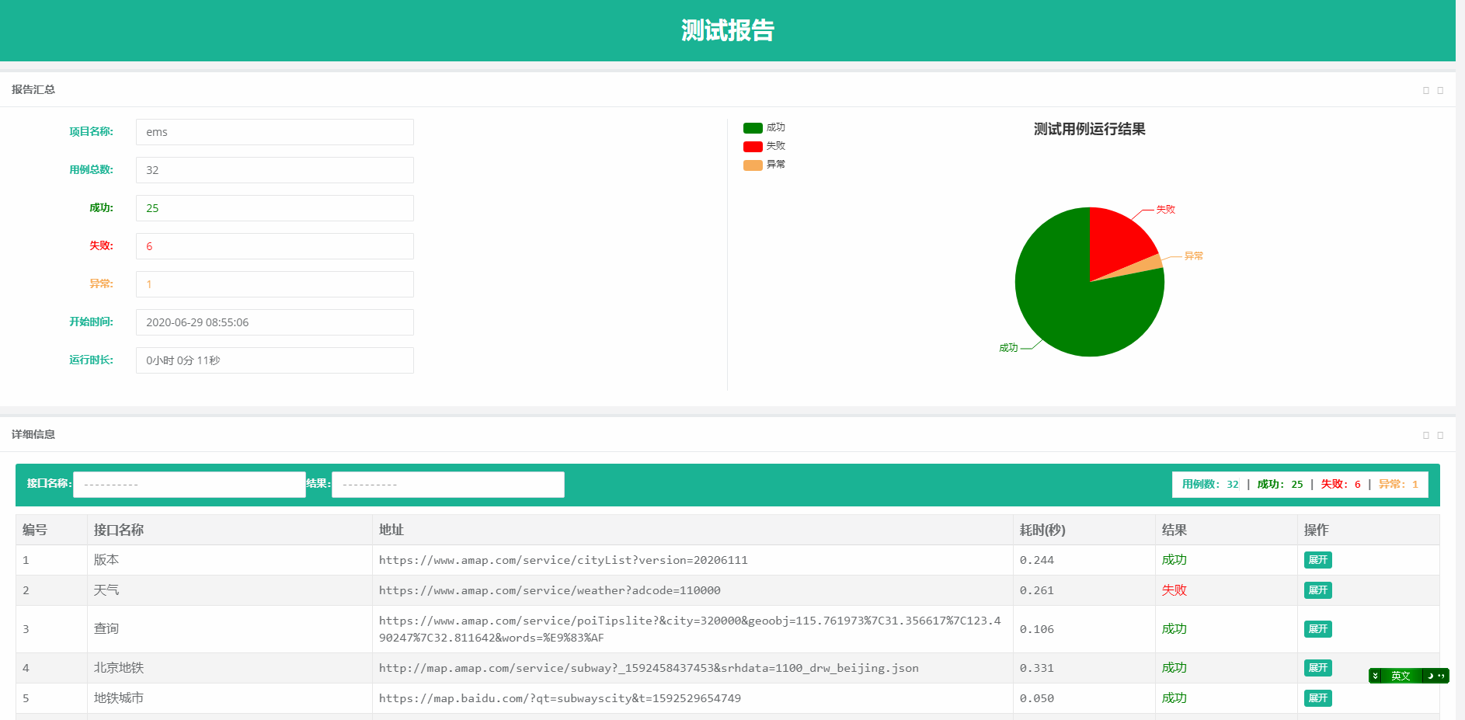Click the 成功: 25 summary in filter bar
Screen dimensions: 1465x720
pyautogui.click(x=1280, y=485)
